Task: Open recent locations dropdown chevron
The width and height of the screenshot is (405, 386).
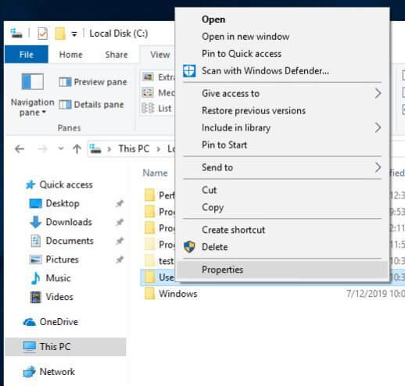Action: point(61,148)
